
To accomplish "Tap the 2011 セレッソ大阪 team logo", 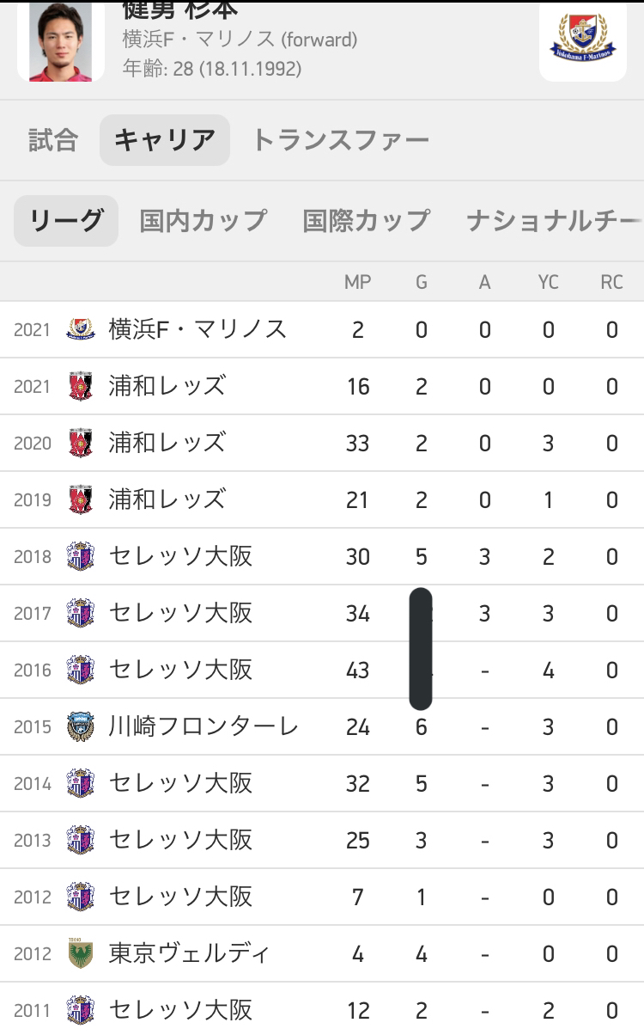I will coord(80,1010).
